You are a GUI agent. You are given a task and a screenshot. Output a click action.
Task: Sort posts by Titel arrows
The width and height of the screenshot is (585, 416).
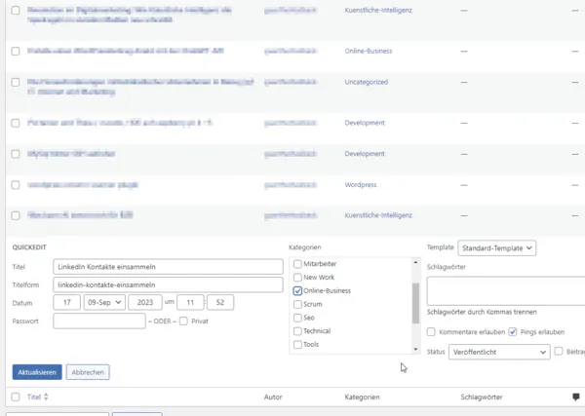click(46, 397)
